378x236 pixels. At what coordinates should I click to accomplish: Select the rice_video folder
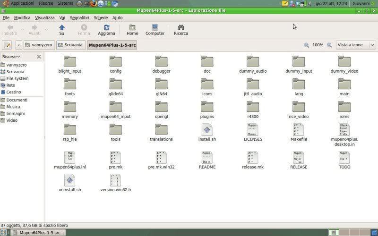pos(298,107)
